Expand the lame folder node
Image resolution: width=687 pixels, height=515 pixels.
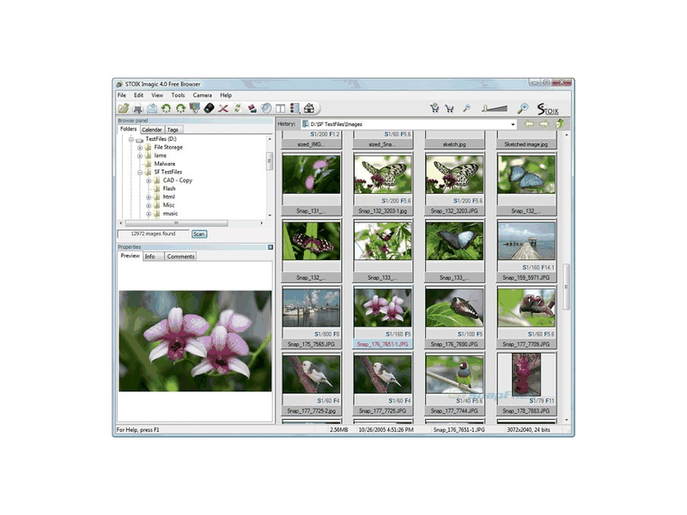pyautogui.click(x=140, y=156)
